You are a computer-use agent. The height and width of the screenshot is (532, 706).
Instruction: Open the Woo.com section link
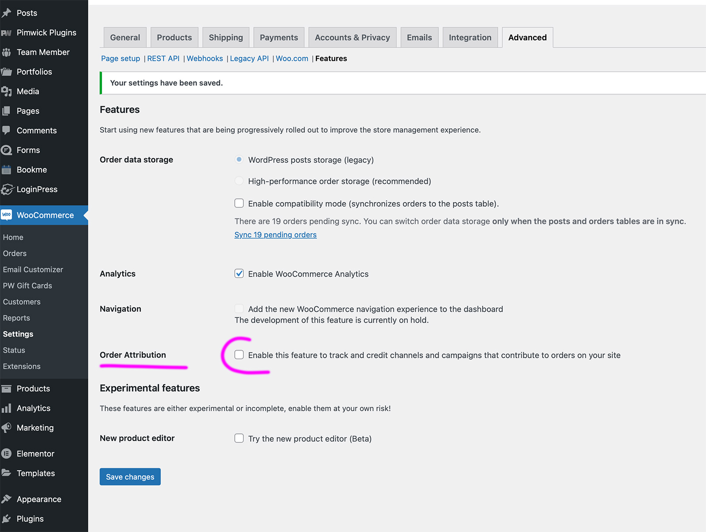tap(292, 59)
